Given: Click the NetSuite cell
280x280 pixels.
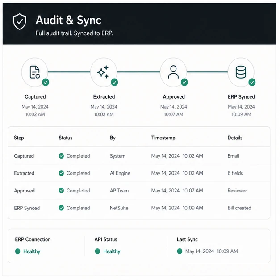Looking at the screenshot, I should point(119,208).
